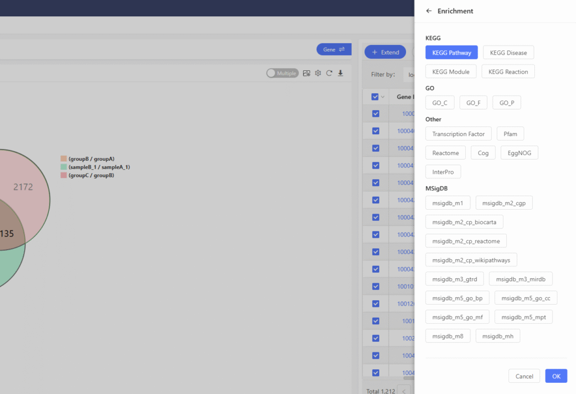Select the KEGG Pathway option
Viewport: 576px width, 394px height.
(x=452, y=53)
